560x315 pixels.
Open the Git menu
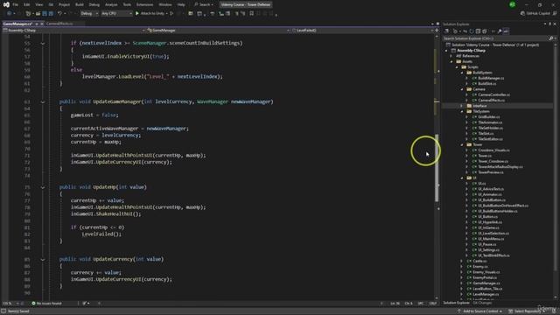[x=51, y=4]
